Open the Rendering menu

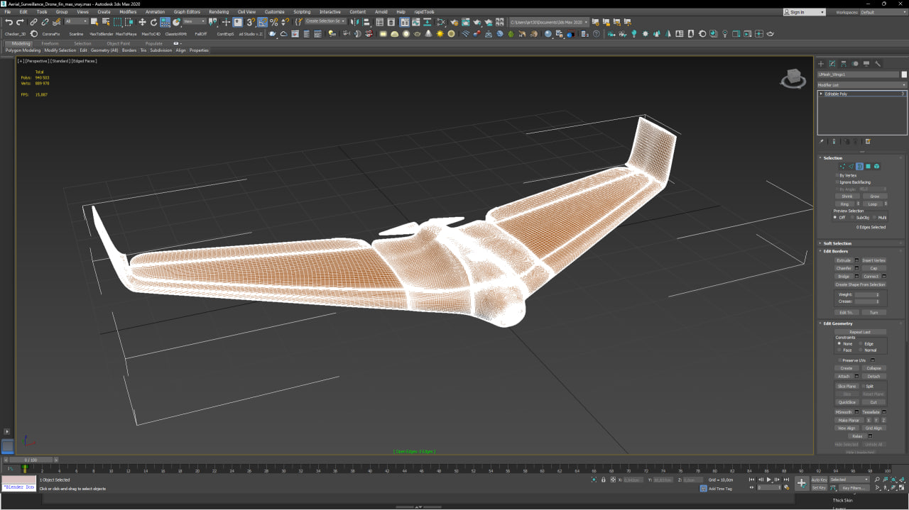tap(219, 12)
